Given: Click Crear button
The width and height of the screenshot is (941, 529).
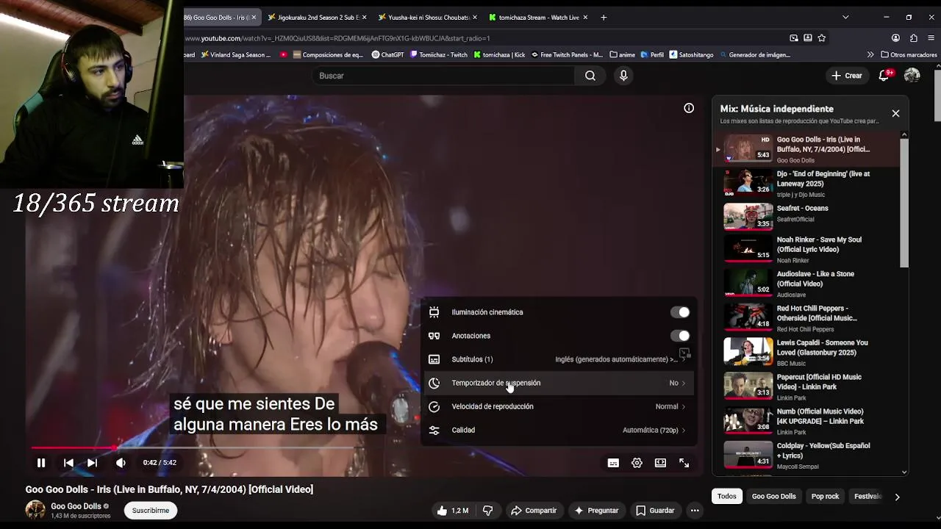Looking at the screenshot, I should [x=846, y=76].
